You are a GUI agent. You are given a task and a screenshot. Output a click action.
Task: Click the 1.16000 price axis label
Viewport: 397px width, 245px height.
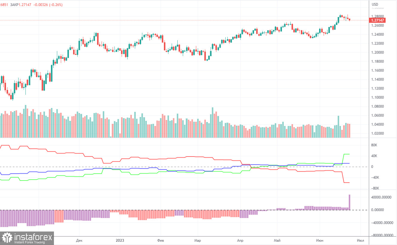(x=378, y=70)
